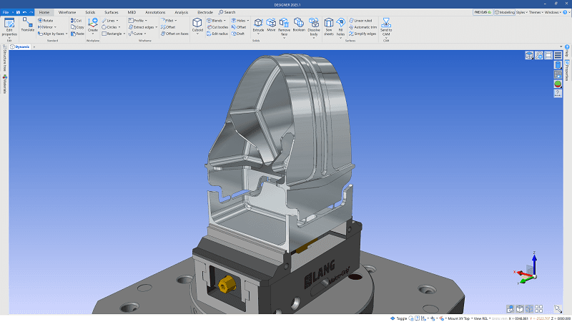
Task: Click the Create workplane icon
Action: coord(93,24)
